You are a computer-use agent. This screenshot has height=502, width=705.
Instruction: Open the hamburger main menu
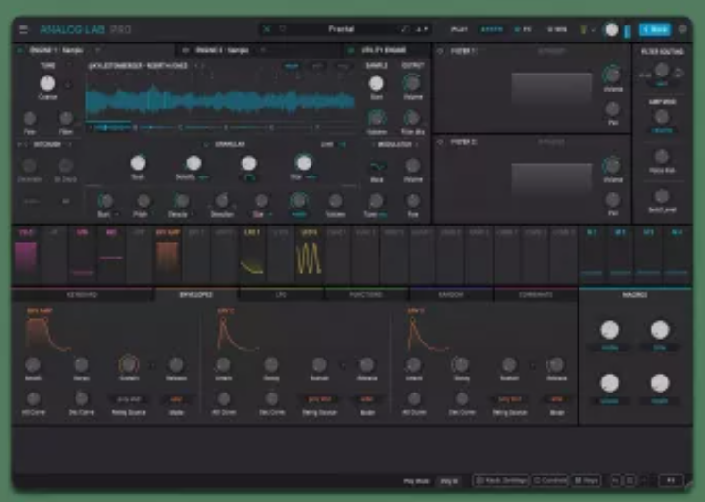24,29
